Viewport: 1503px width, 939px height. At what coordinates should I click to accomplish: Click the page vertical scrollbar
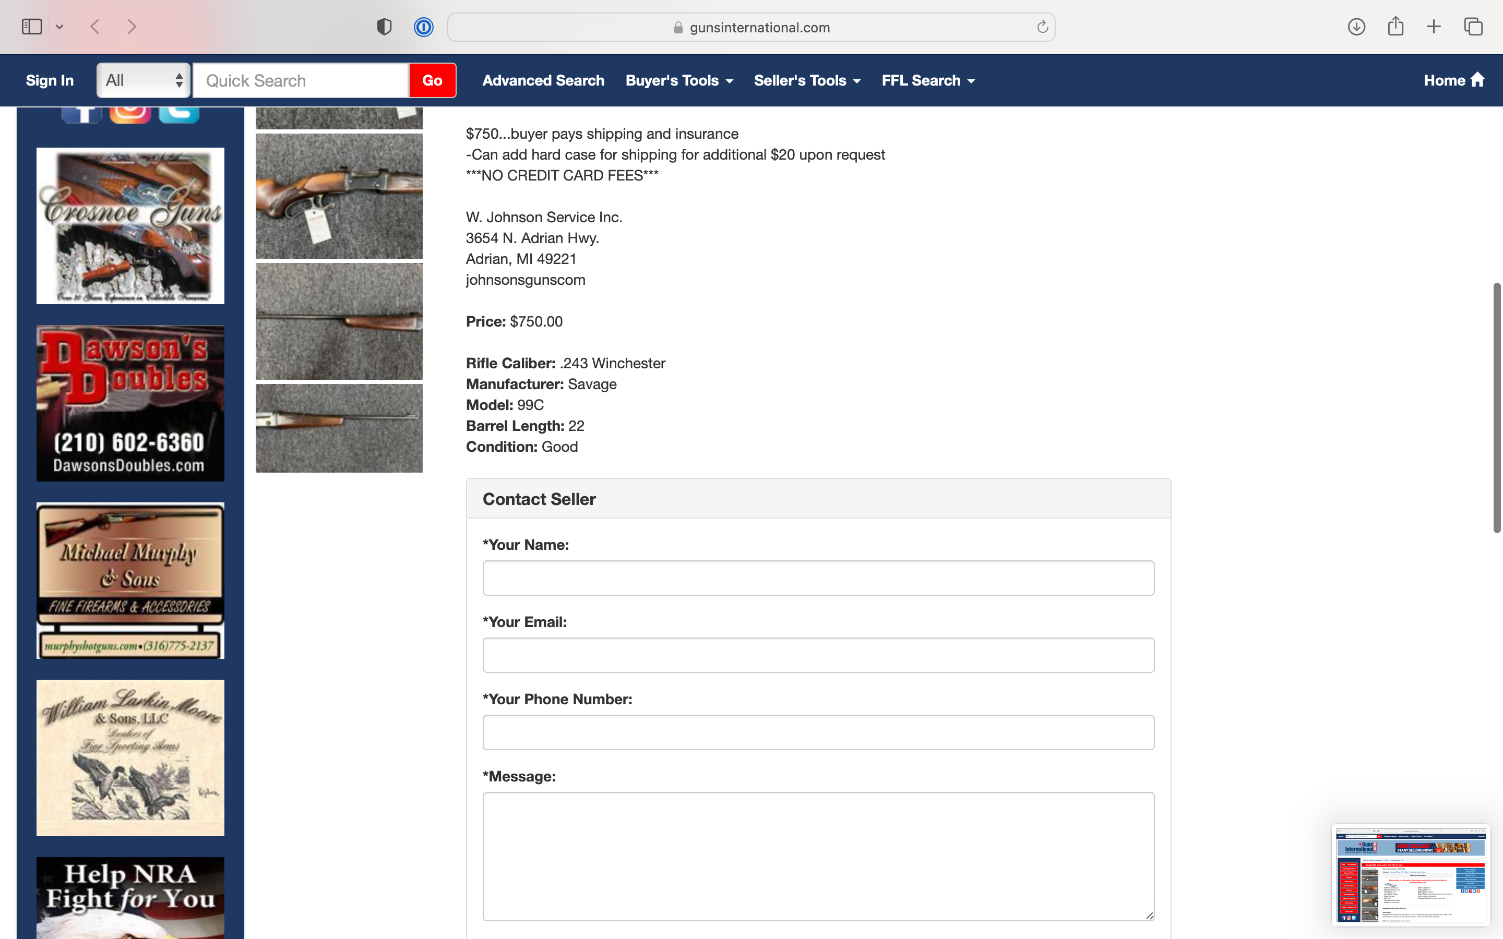point(1497,407)
